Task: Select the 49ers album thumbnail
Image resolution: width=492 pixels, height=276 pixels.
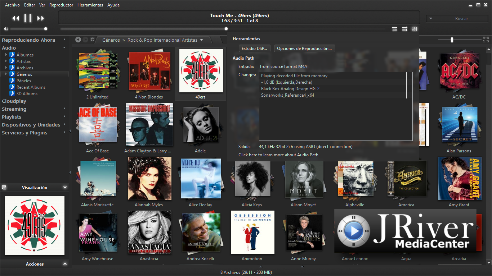Action: (x=201, y=70)
